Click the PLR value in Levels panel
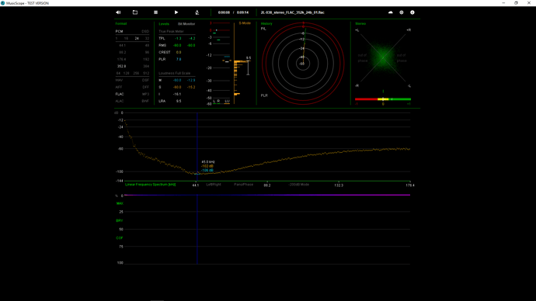536x301 pixels. click(x=179, y=60)
